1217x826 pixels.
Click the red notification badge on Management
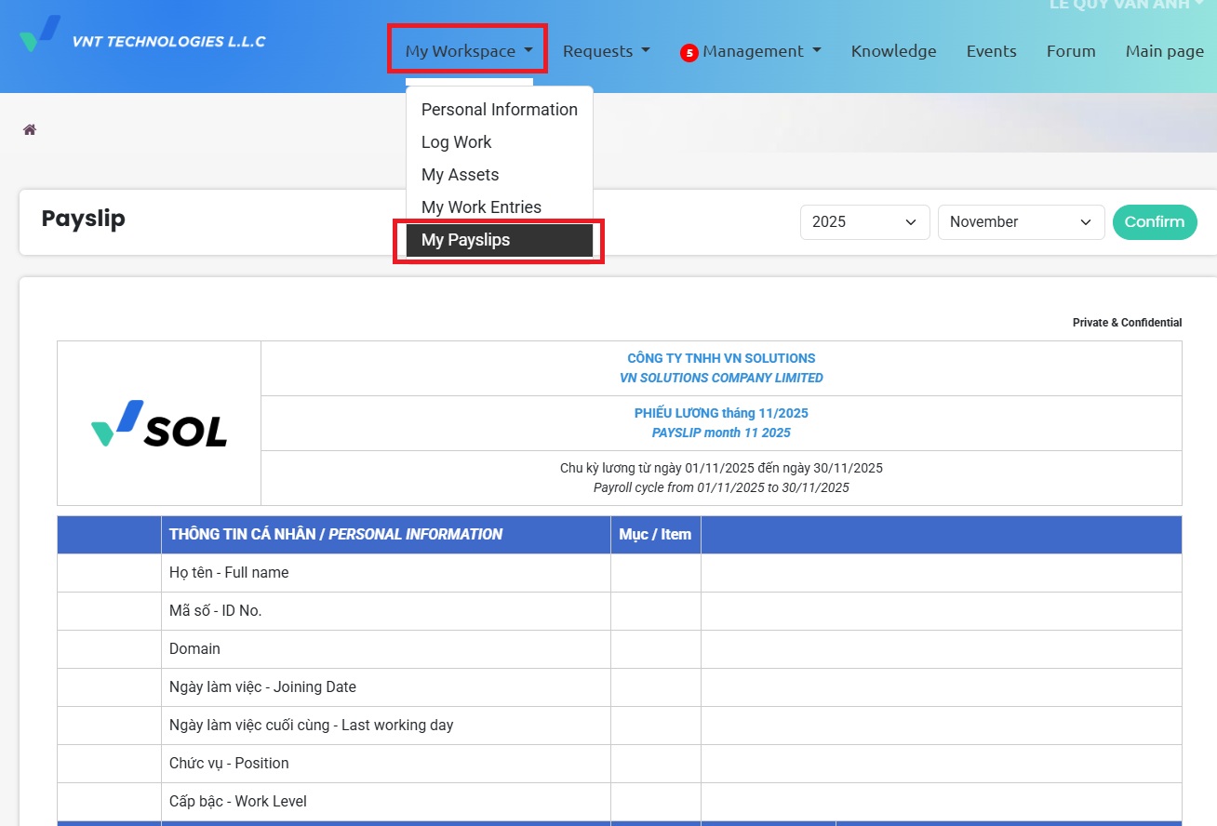pyautogui.click(x=689, y=53)
